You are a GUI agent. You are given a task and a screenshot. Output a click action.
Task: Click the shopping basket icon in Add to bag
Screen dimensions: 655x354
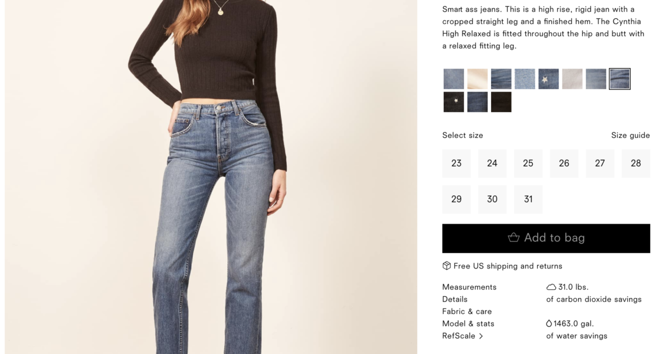513,238
